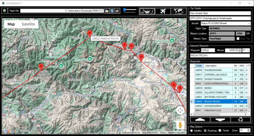The image size is (254, 136).
Task: Move selected waypoint up with arrow
Action: click(200, 120)
